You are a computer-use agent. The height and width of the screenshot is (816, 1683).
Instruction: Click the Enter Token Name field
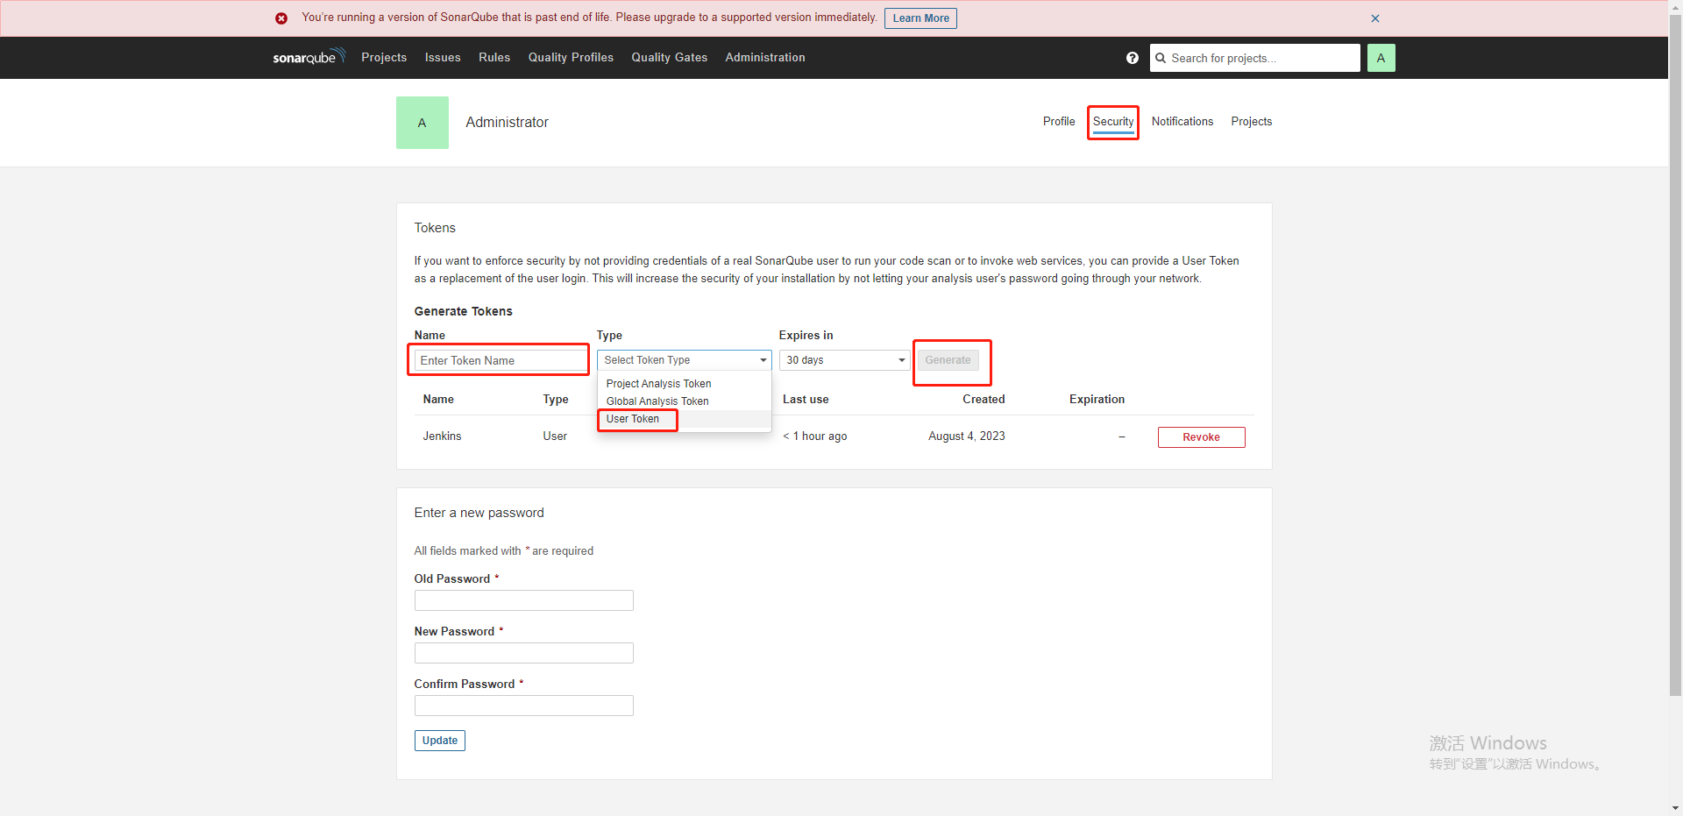[x=501, y=360]
